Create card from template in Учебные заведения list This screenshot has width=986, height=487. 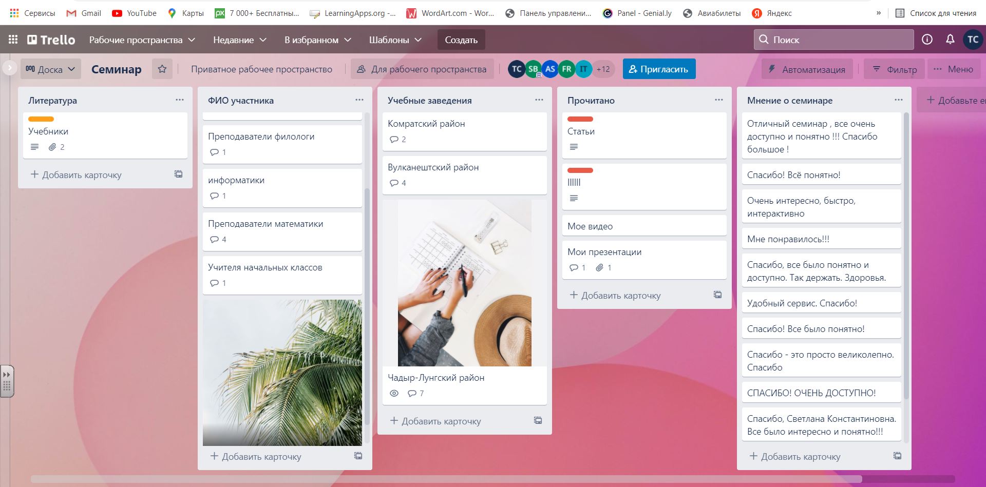[x=538, y=421]
